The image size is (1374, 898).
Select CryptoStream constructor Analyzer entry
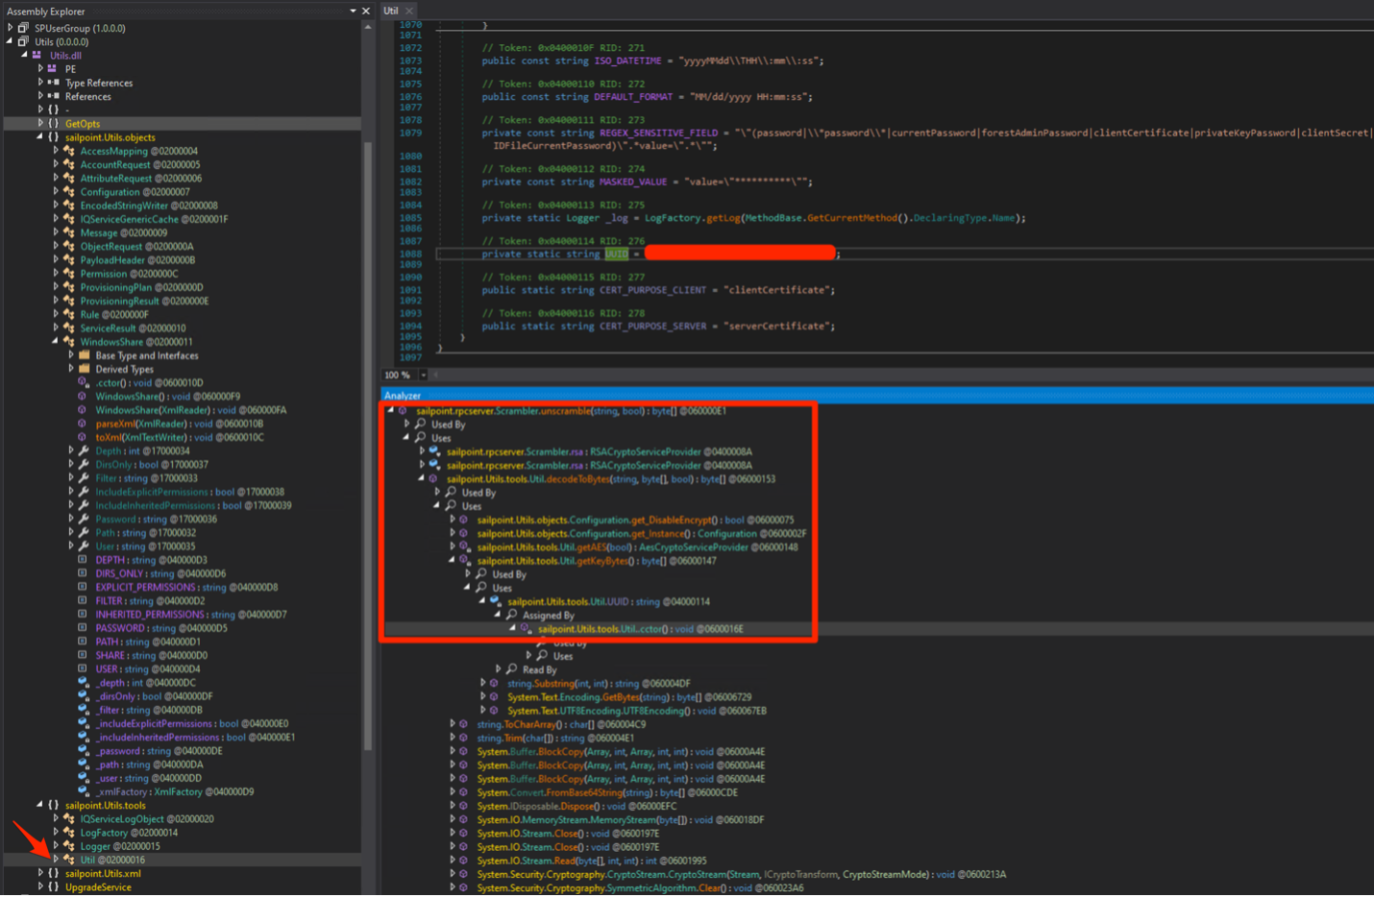pos(741,874)
